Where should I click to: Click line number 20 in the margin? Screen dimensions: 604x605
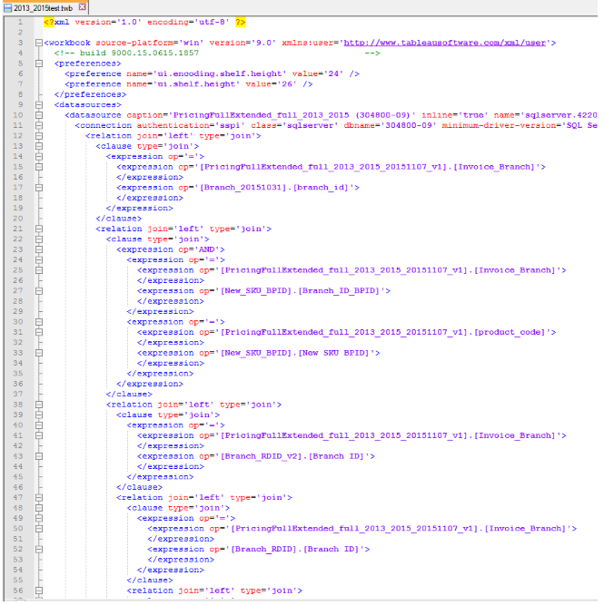click(x=18, y=219)
